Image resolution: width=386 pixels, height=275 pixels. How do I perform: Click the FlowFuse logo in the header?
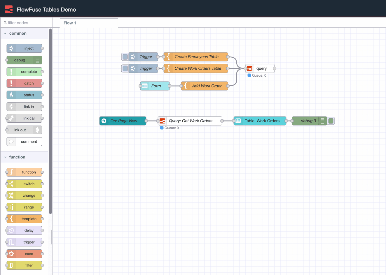(8, 9)
